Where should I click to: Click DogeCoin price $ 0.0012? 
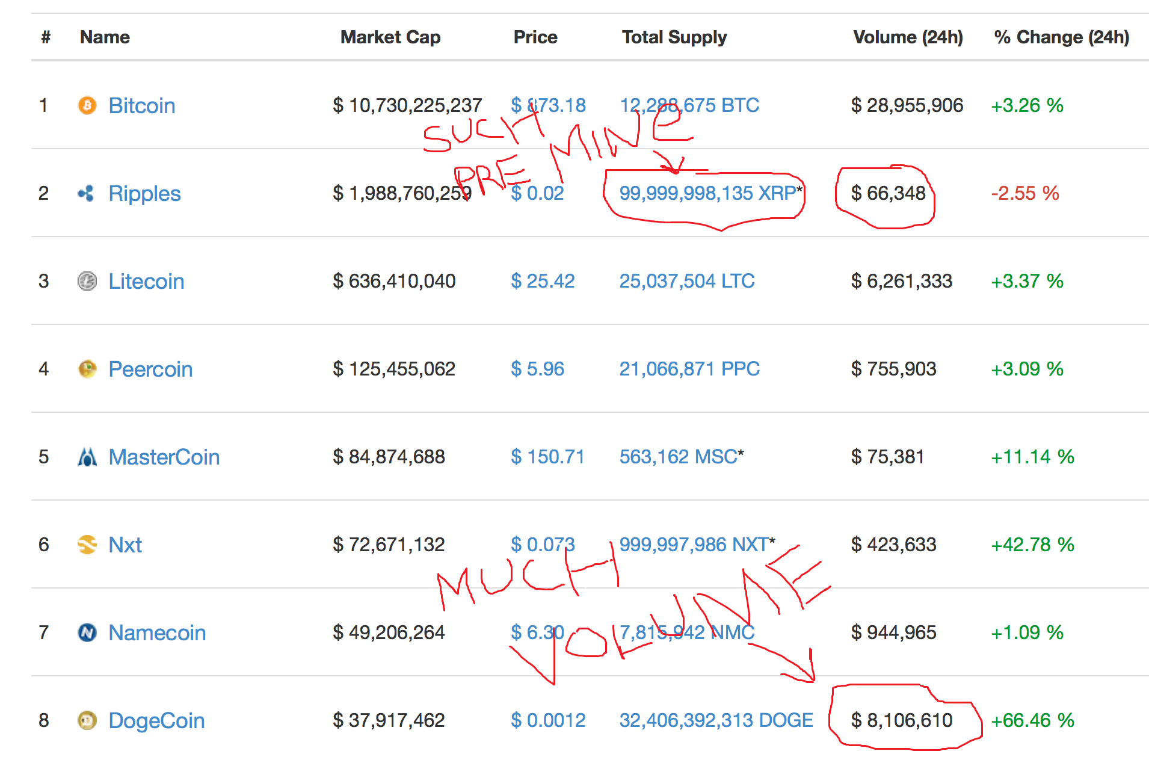(548, 720)
